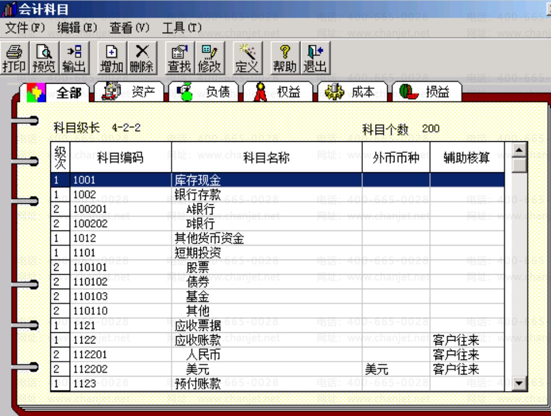Switch to the 负债 tab
Screen dimensions: 551x416
click(x=203, y=92)
